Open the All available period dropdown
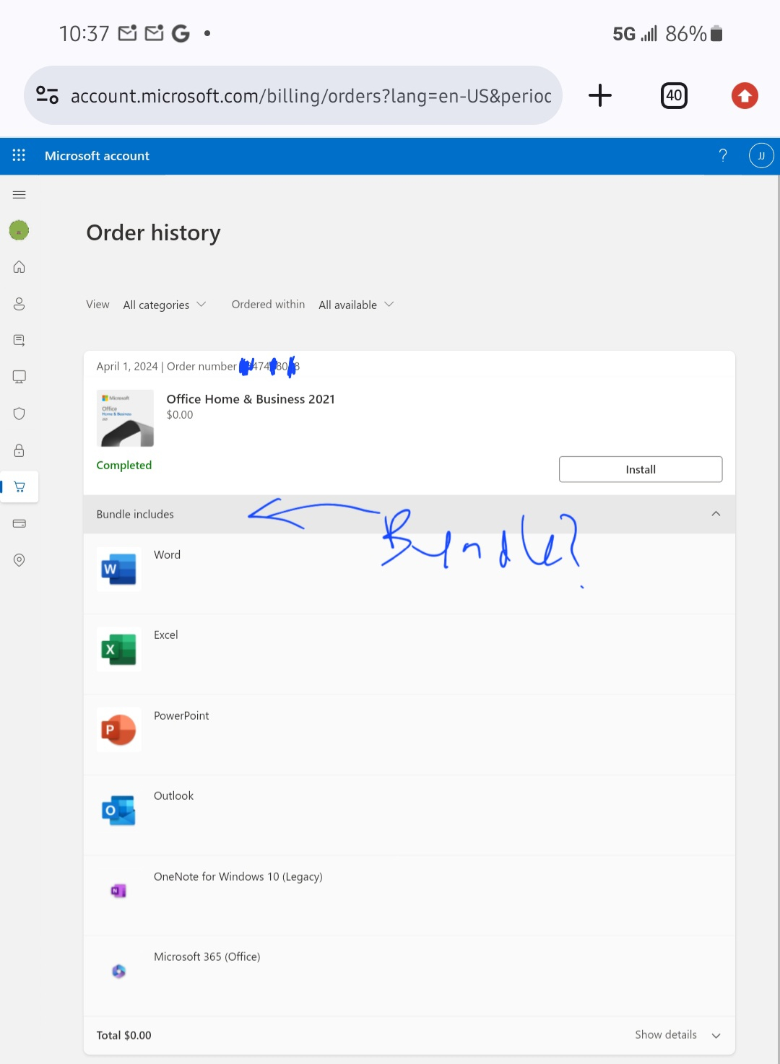 tap(356, 305)
